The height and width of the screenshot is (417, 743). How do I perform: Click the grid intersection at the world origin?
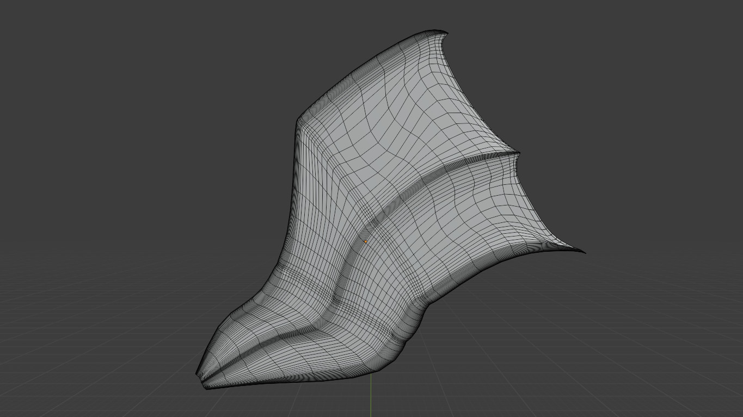pos(372,412)
